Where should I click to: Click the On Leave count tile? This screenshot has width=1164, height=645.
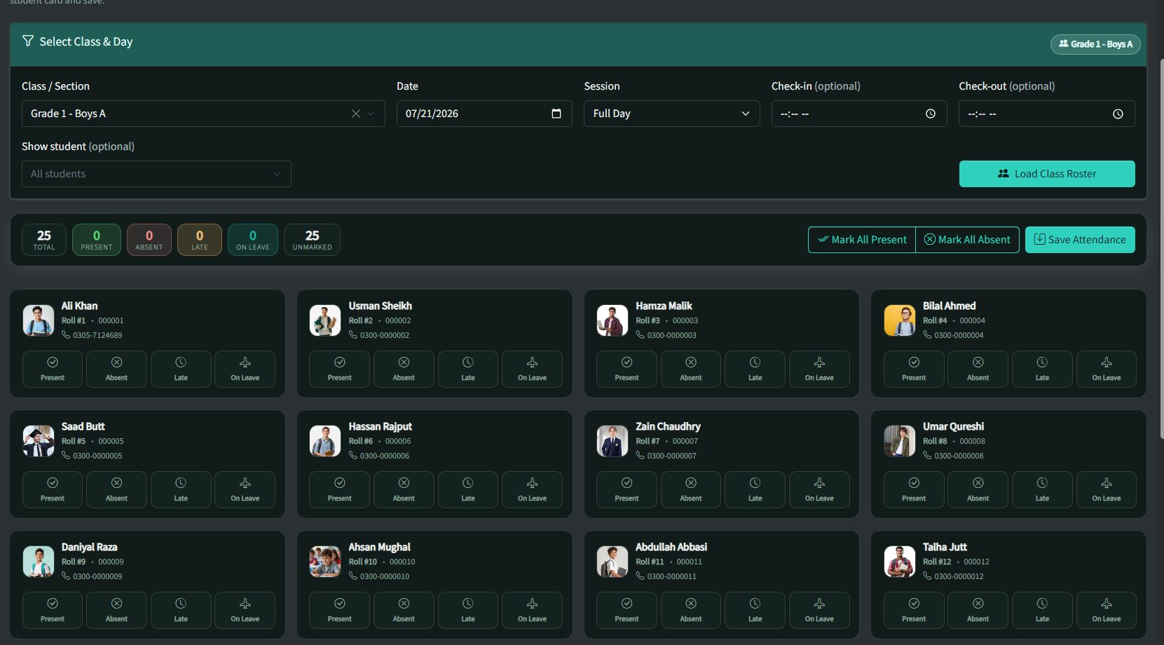pos(253,240)
